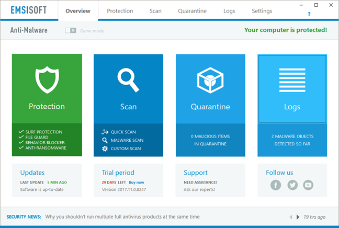Image resolution: width=339 pixels, height=228 pixels.
Task: Click Your computer is protected! status
Action: click(286, 30)
